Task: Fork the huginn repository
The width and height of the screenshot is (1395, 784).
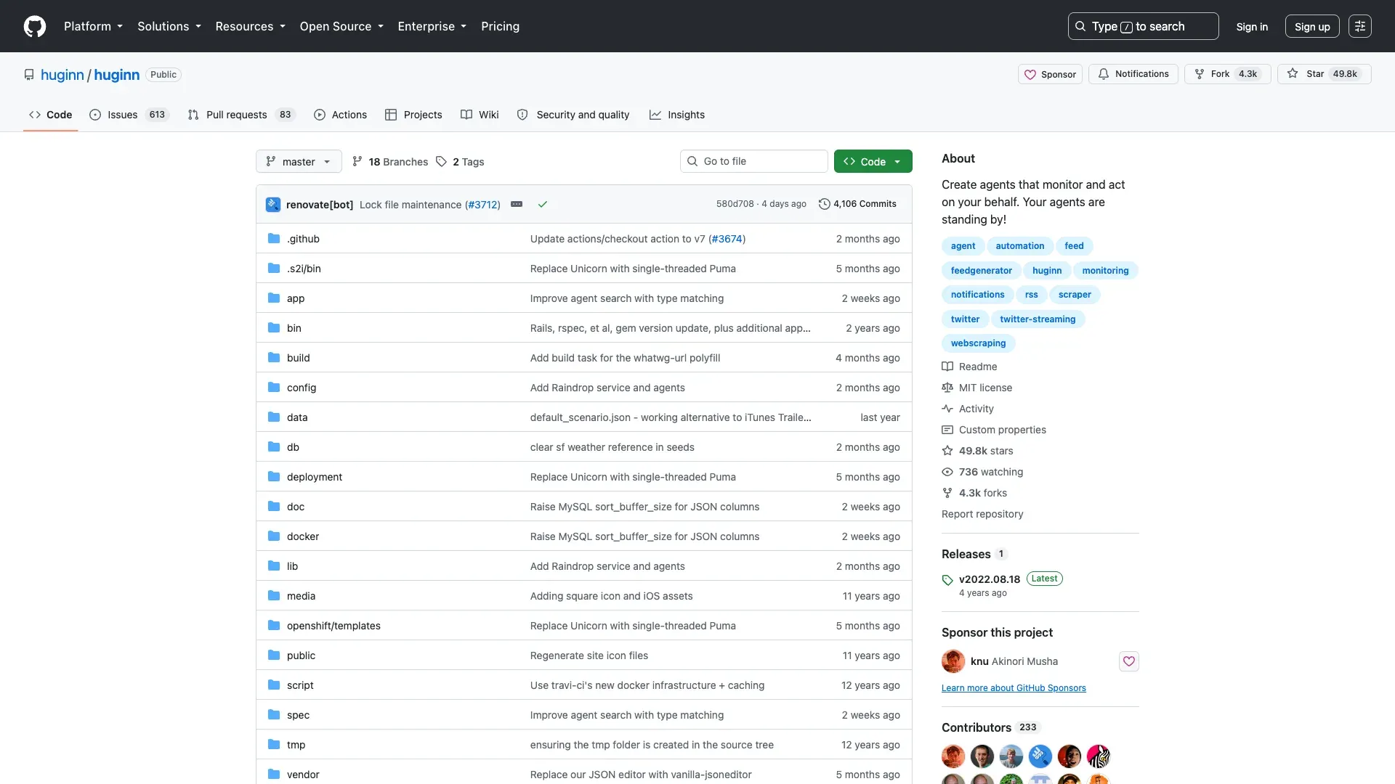Action: 1227,74
